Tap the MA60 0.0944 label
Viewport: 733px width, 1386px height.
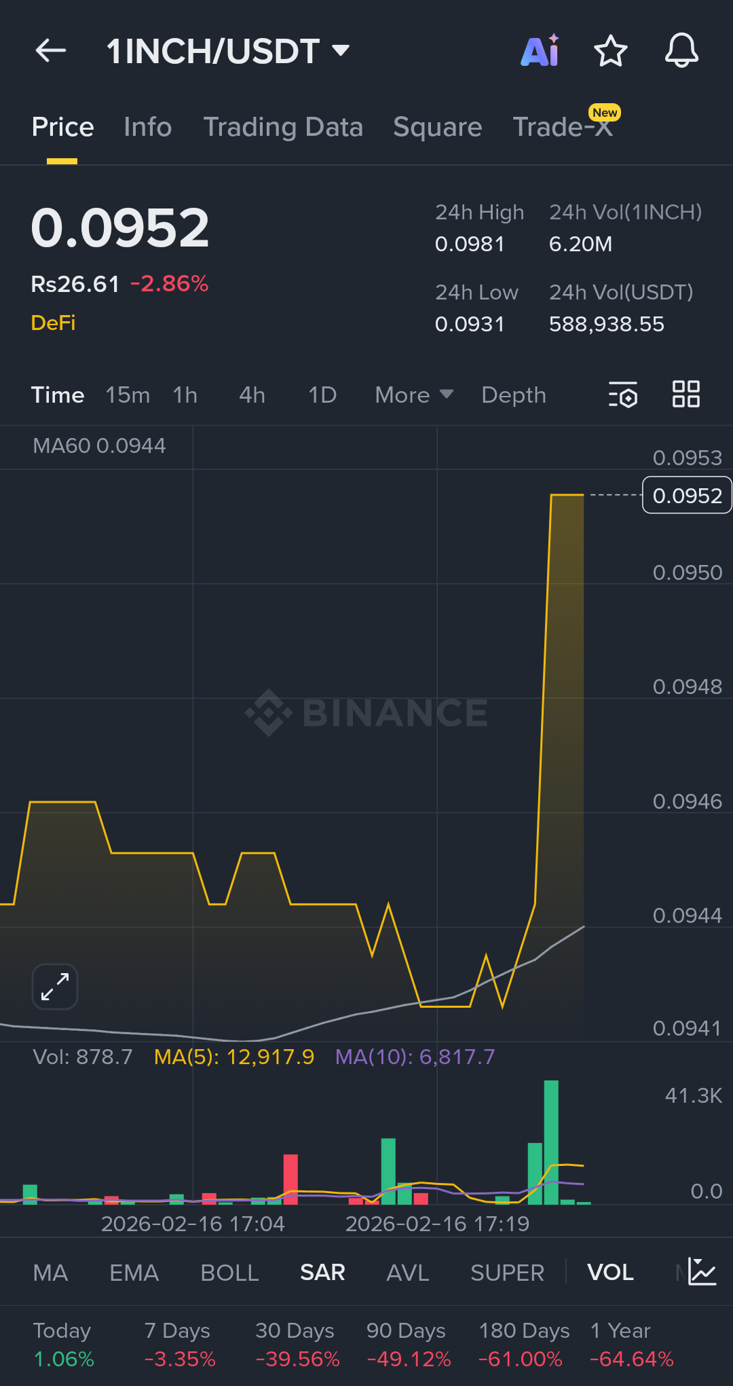[99, 445]
